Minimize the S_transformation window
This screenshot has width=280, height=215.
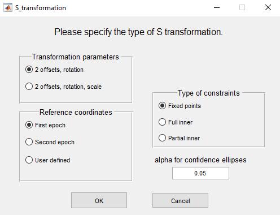tap(217, 8)
